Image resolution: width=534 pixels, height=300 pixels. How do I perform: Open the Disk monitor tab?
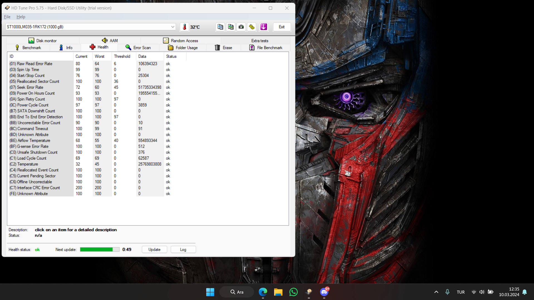click(x=43, y=41)
